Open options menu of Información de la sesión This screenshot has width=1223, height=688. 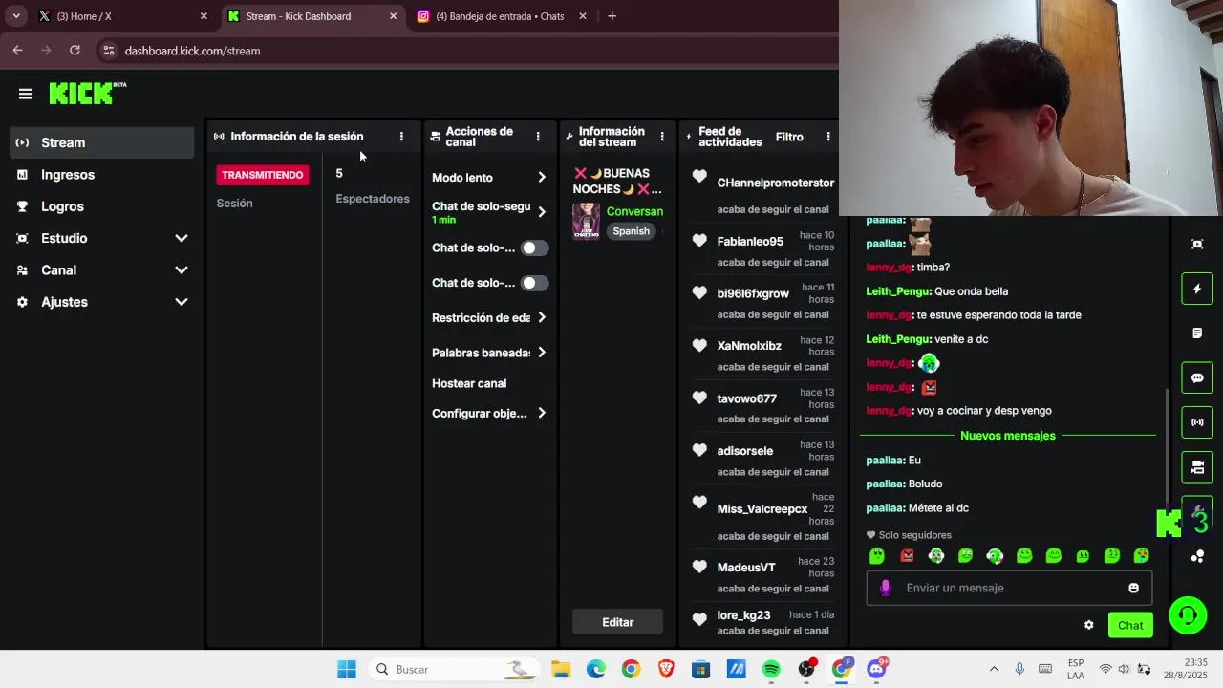[401, 137]
